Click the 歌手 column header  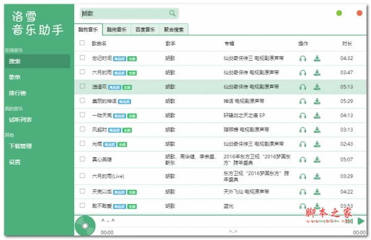pos(171,43)
